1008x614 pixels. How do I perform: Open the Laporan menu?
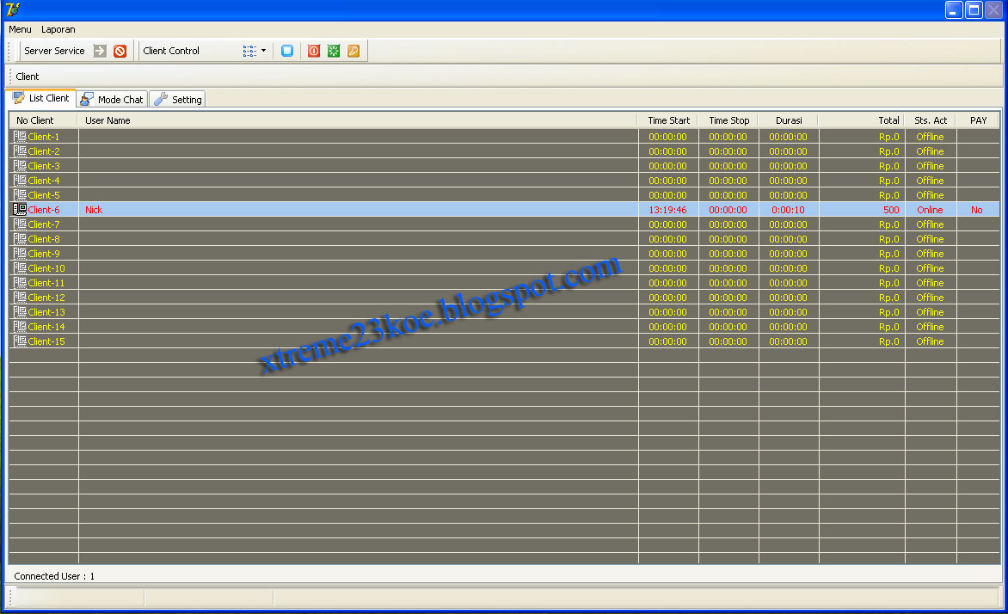click(58, 29)
